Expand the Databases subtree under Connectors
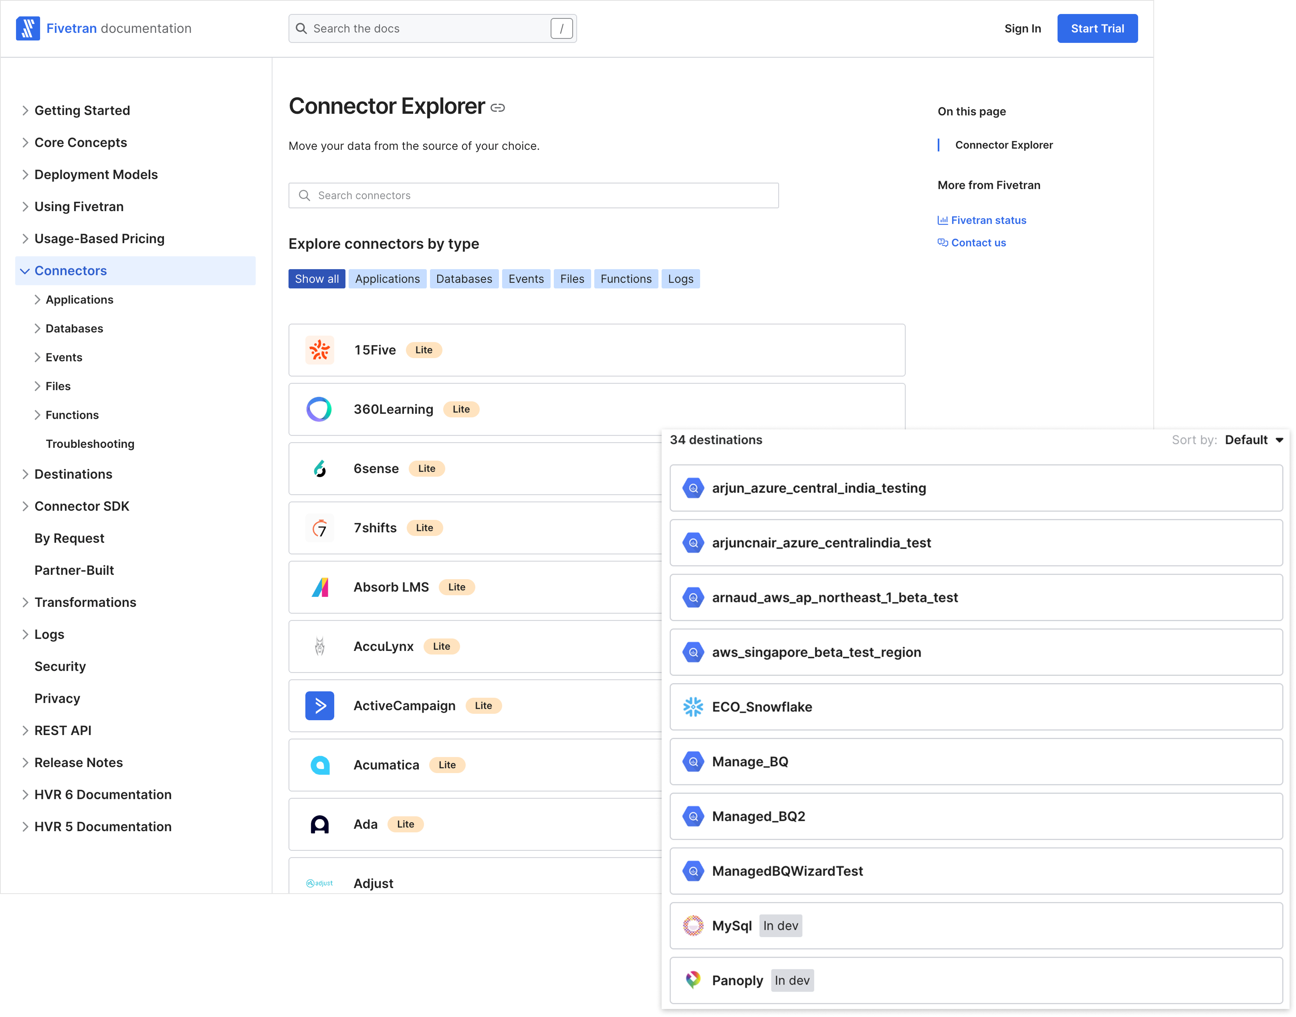The image size is (1296, 1017). [x=37, y=329]
